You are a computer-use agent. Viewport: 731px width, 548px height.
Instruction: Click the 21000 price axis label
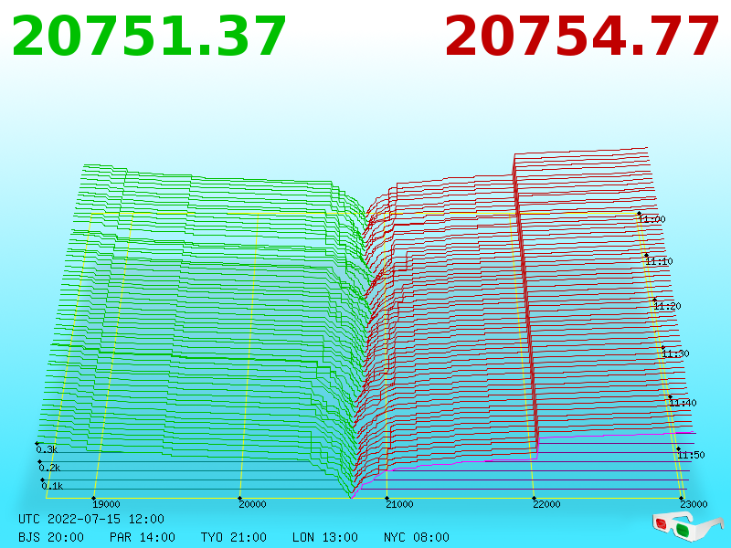399,504
